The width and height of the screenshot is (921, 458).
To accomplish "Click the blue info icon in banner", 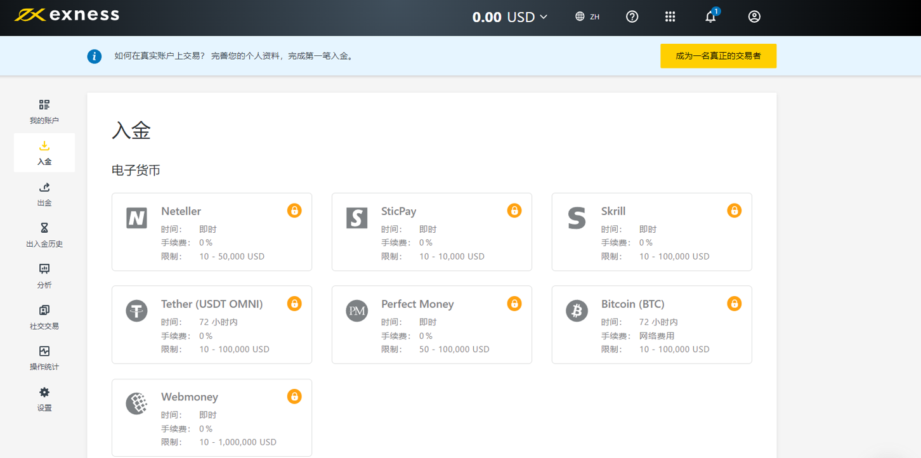I will 95,56.
